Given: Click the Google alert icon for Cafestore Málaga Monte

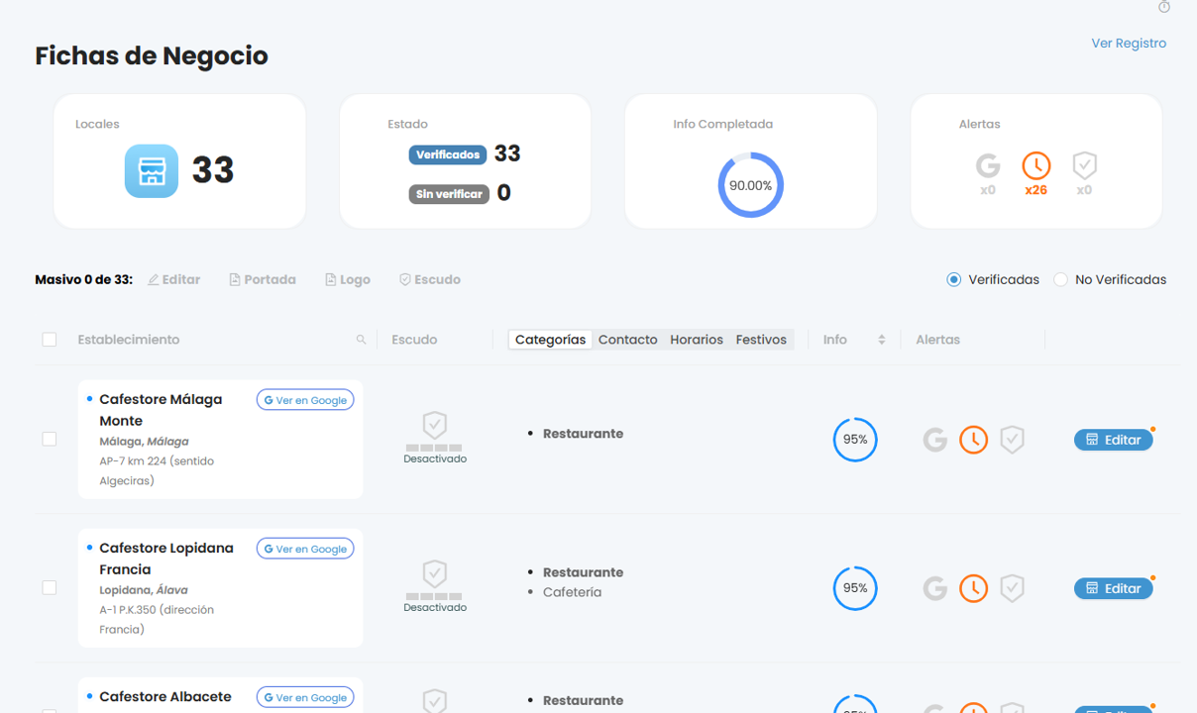Looking at the screenshot, I should coord(934,440).
